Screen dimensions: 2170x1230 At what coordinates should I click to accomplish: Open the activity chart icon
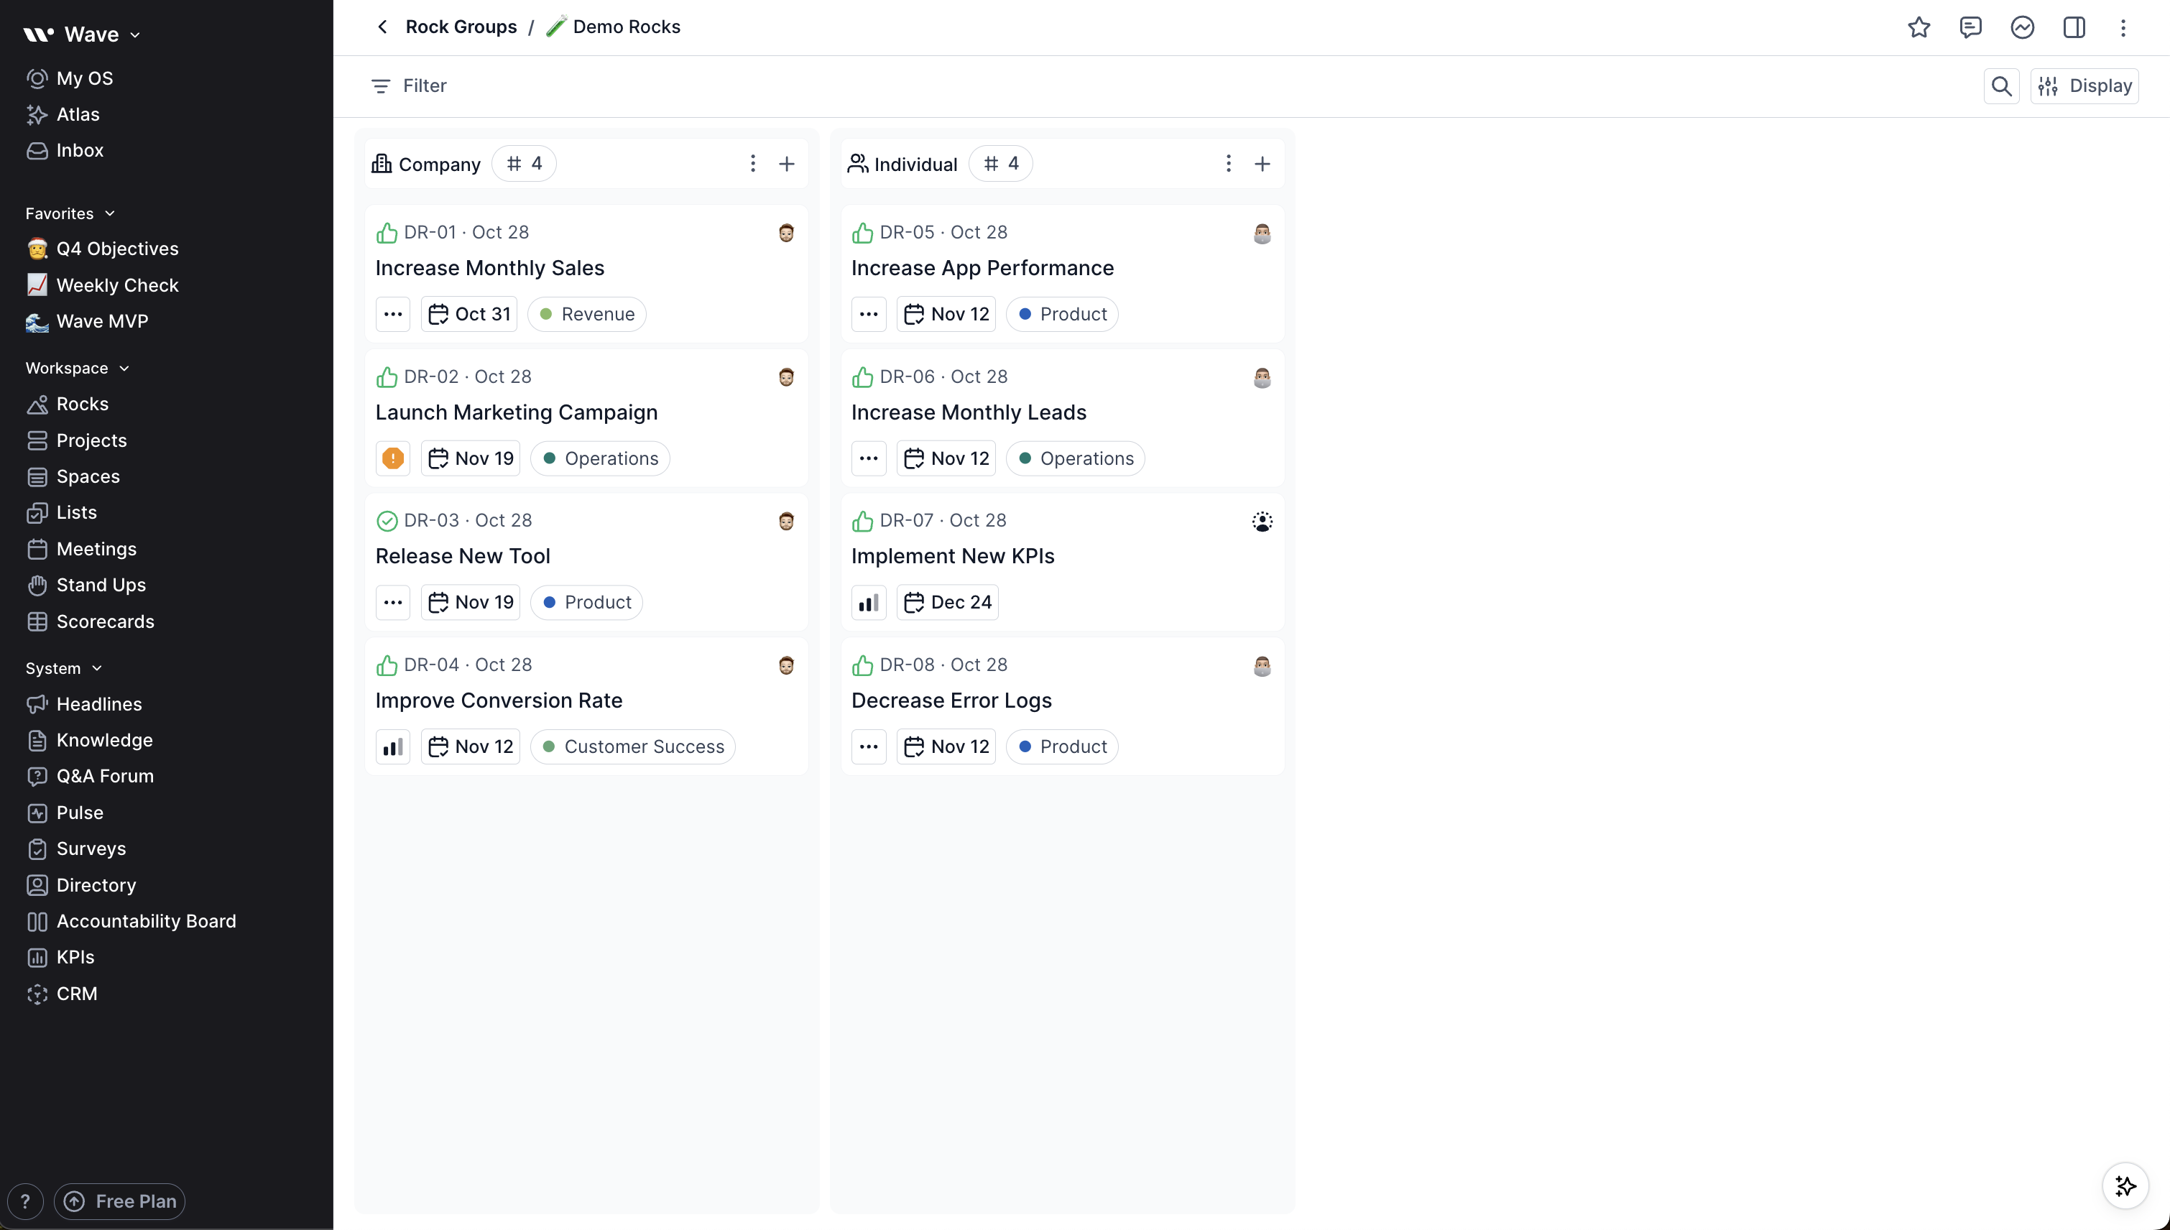2022,27
